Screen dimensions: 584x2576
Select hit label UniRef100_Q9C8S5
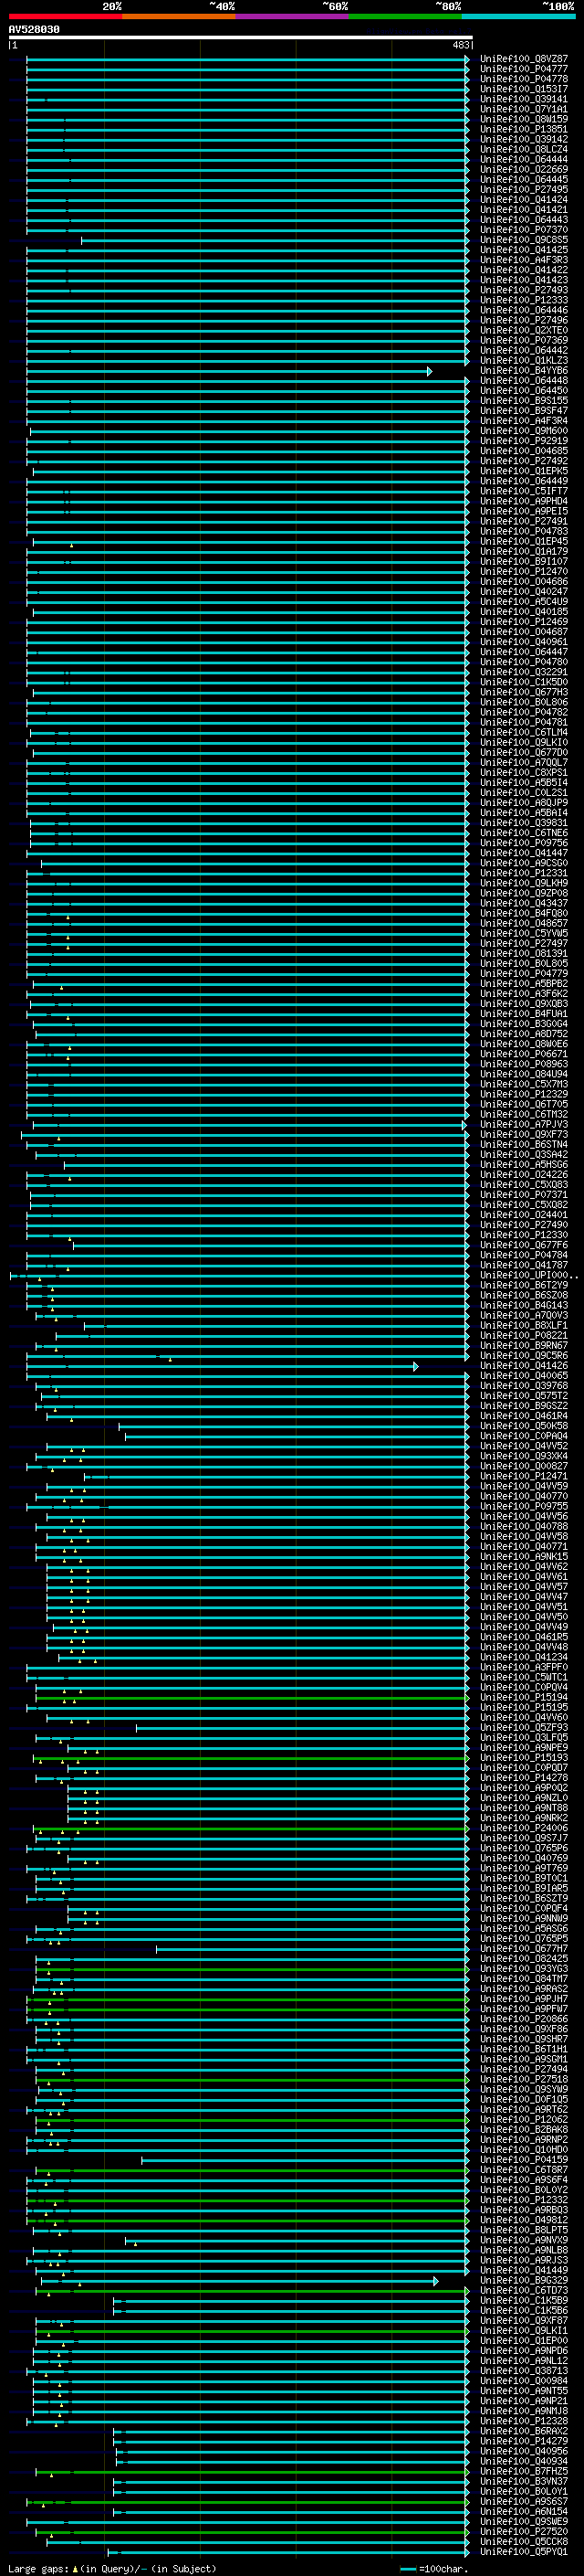(x=523, y=240)
